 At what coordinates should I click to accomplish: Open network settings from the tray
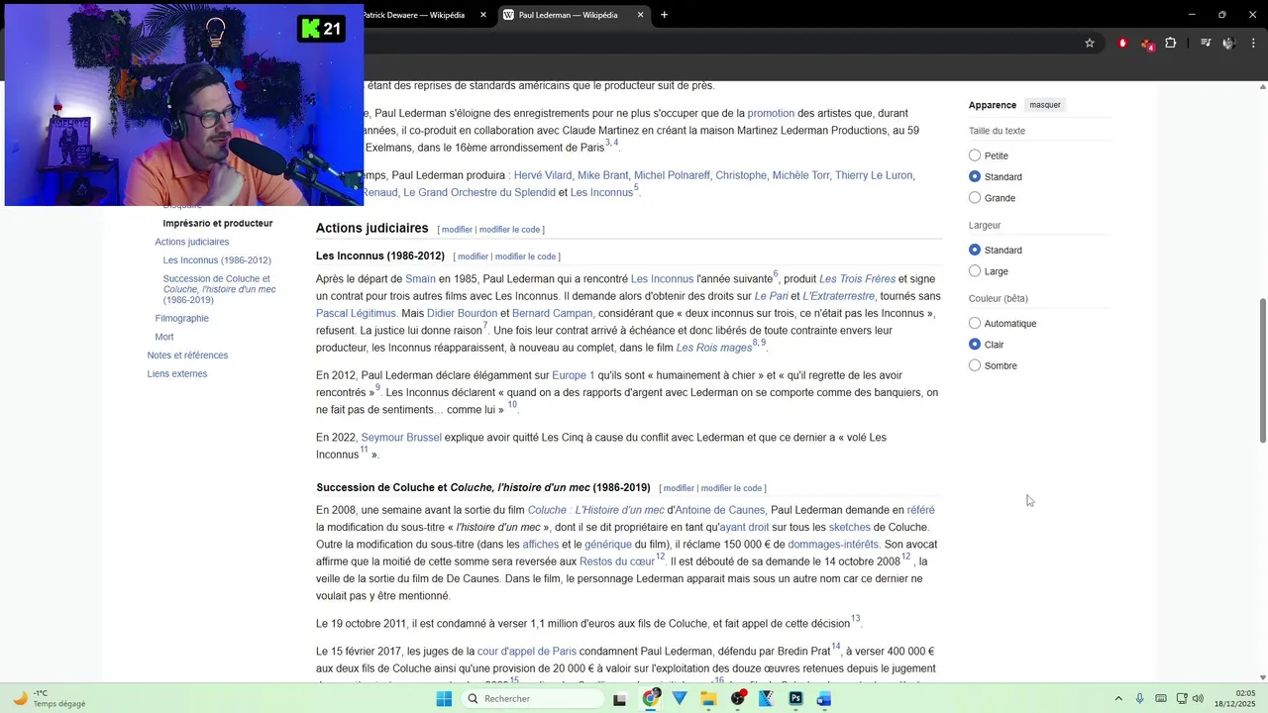click(1182, 698)
